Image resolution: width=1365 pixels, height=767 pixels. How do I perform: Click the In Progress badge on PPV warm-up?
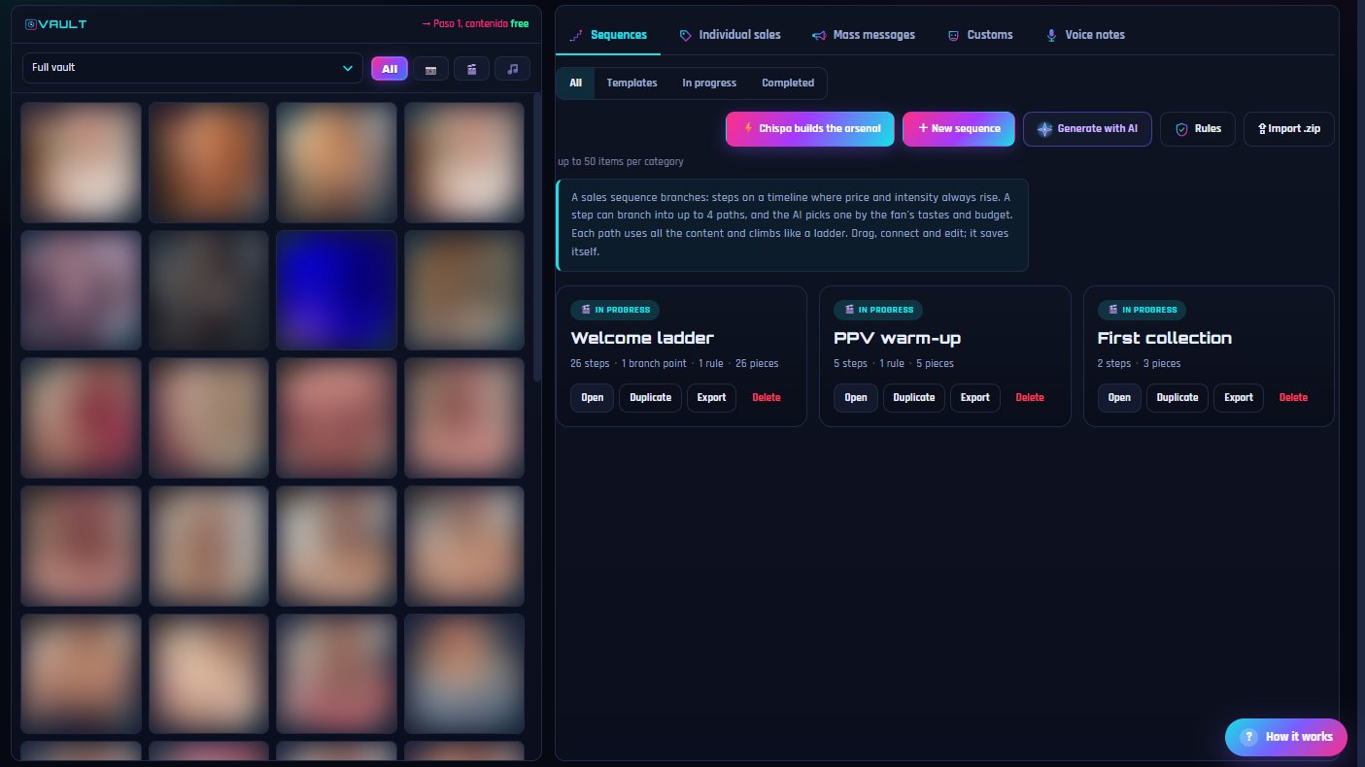click(878, 310)
